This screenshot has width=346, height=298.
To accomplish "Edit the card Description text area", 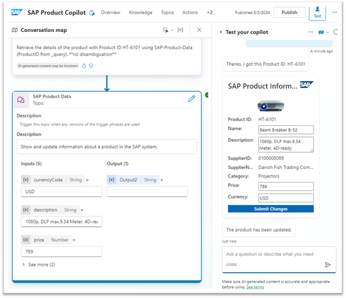I will point(286,145).
